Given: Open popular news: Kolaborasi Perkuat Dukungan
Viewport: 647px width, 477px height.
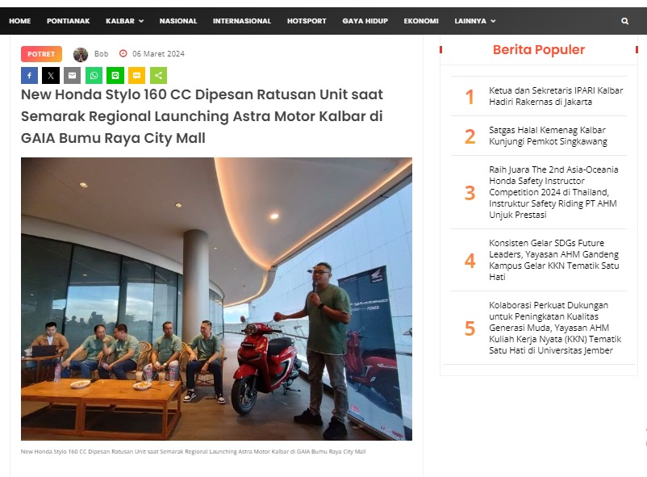Looking at the screenshot, I should (555, 328).
